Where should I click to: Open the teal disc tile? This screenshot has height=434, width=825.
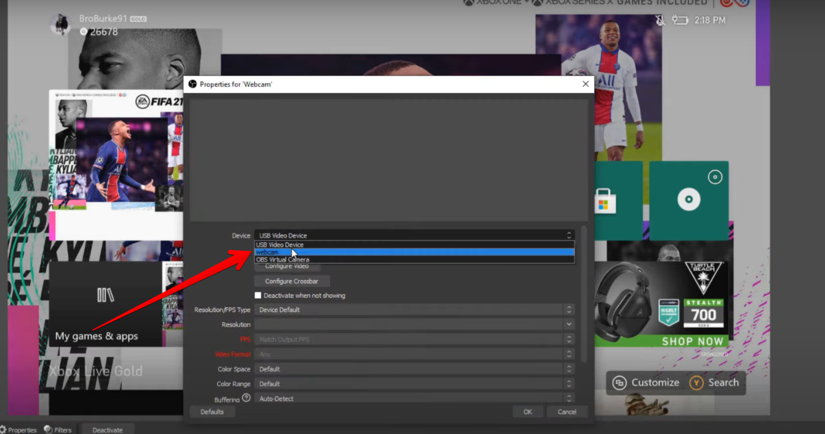click(x=689, y=201)
